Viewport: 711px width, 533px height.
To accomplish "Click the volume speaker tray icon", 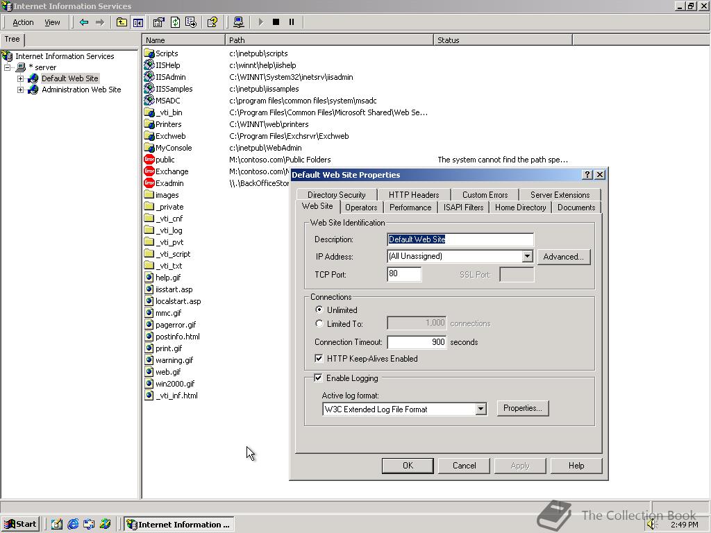I will coord(653,525).
